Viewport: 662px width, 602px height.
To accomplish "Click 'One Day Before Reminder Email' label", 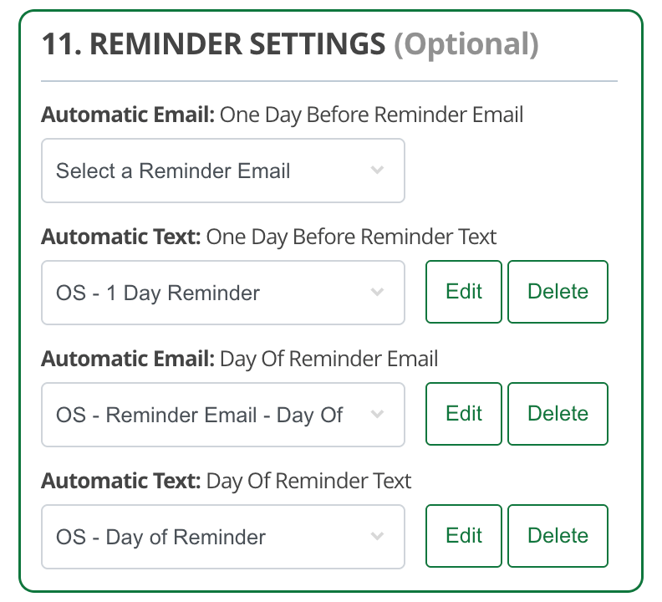I will click(371, 115).
